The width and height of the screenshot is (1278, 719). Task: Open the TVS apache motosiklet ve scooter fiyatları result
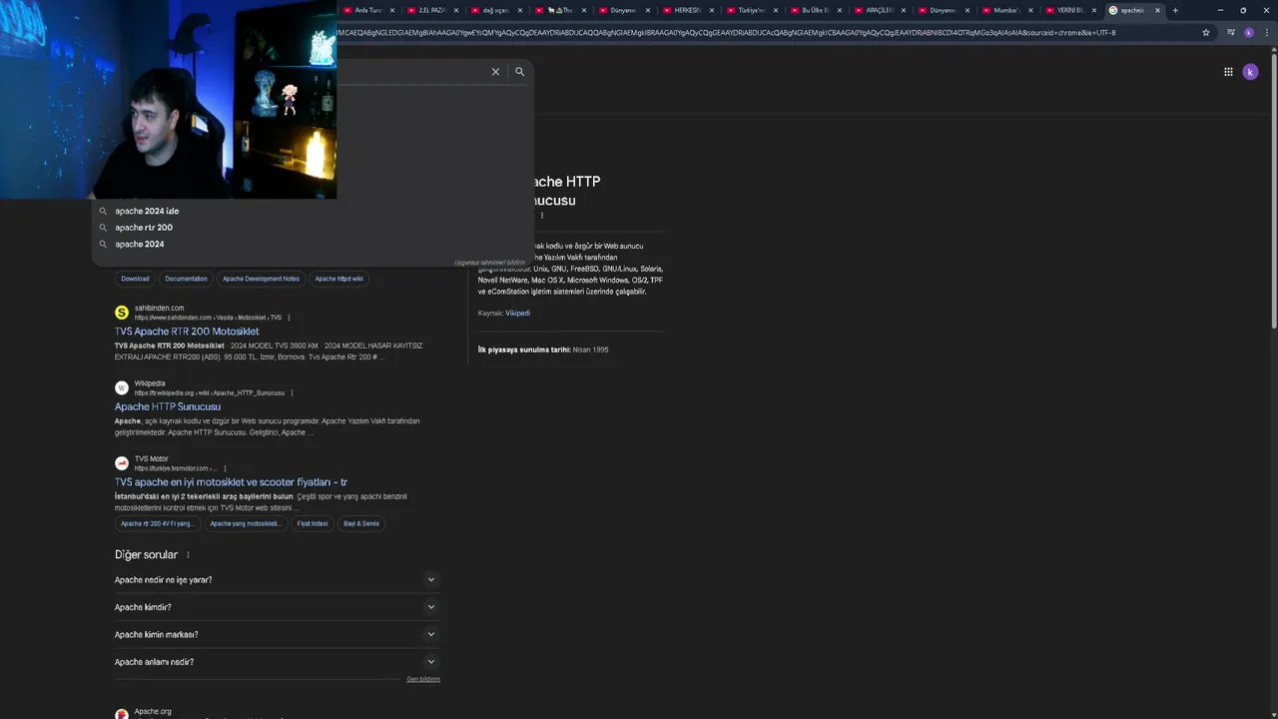coord(231,482)
